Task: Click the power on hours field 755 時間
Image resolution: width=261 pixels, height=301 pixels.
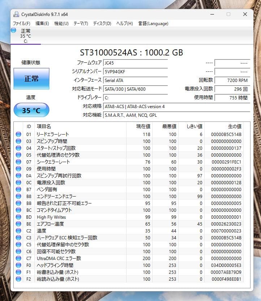Action: tap(232, 98)
